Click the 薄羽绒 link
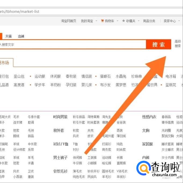This screenshot has width=183, height=183. 121,136
